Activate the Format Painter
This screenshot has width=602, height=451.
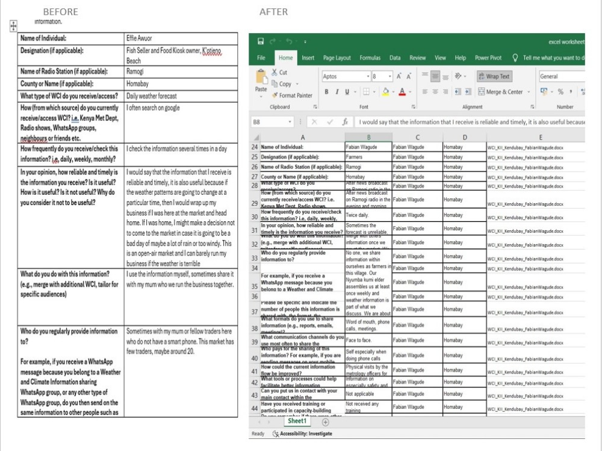(292, 95)
